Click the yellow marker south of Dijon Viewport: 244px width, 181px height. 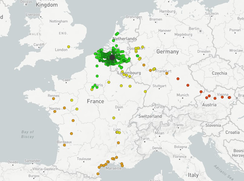click(114, 118)
